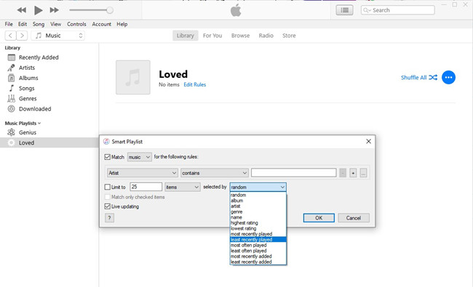The height and width of the screenshot is (287, 473).
Task: Open the blue more options button
Action: (448, 78)
